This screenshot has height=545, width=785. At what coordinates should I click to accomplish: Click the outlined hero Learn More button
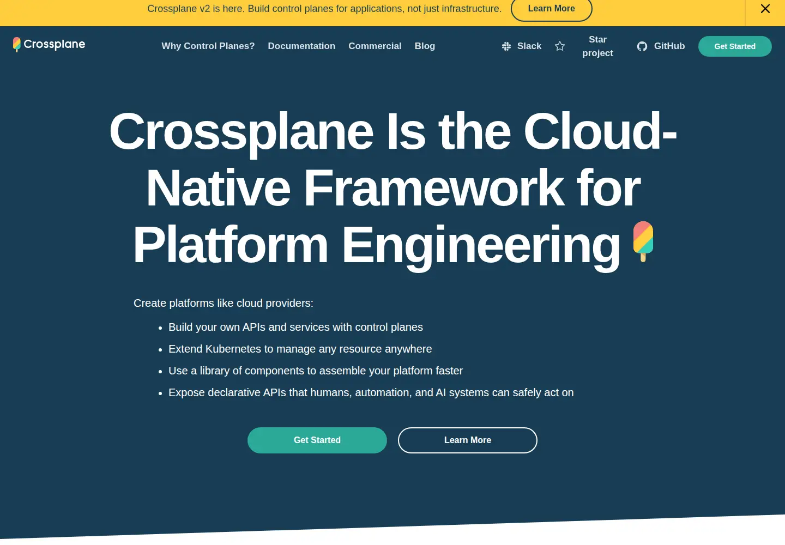pyautogui.click(x=468, y=440)
